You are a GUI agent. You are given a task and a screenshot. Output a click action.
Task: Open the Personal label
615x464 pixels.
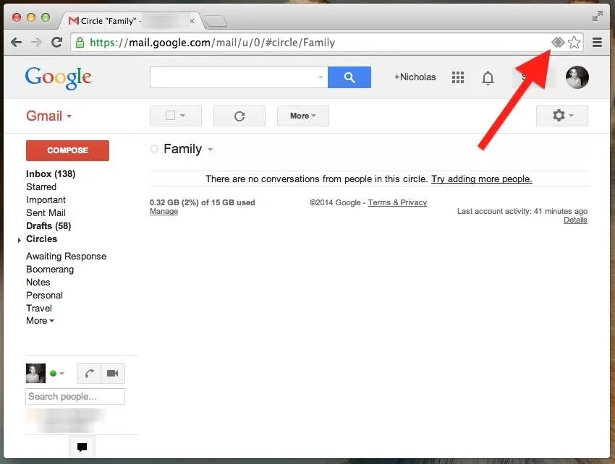[x=44, y=295]
